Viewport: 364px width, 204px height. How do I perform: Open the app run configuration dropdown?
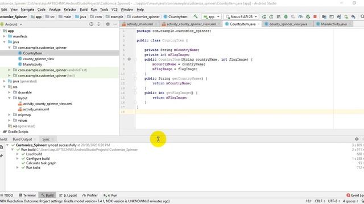(211, 16)
